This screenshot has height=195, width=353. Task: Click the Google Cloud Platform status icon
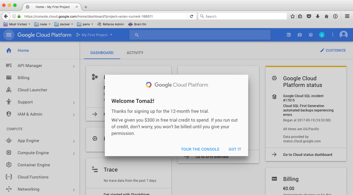(274, 78)
